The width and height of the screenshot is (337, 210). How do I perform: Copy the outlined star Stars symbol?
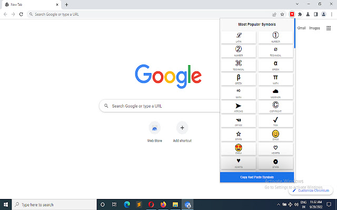pyautogui.click(x=239, y=135)
